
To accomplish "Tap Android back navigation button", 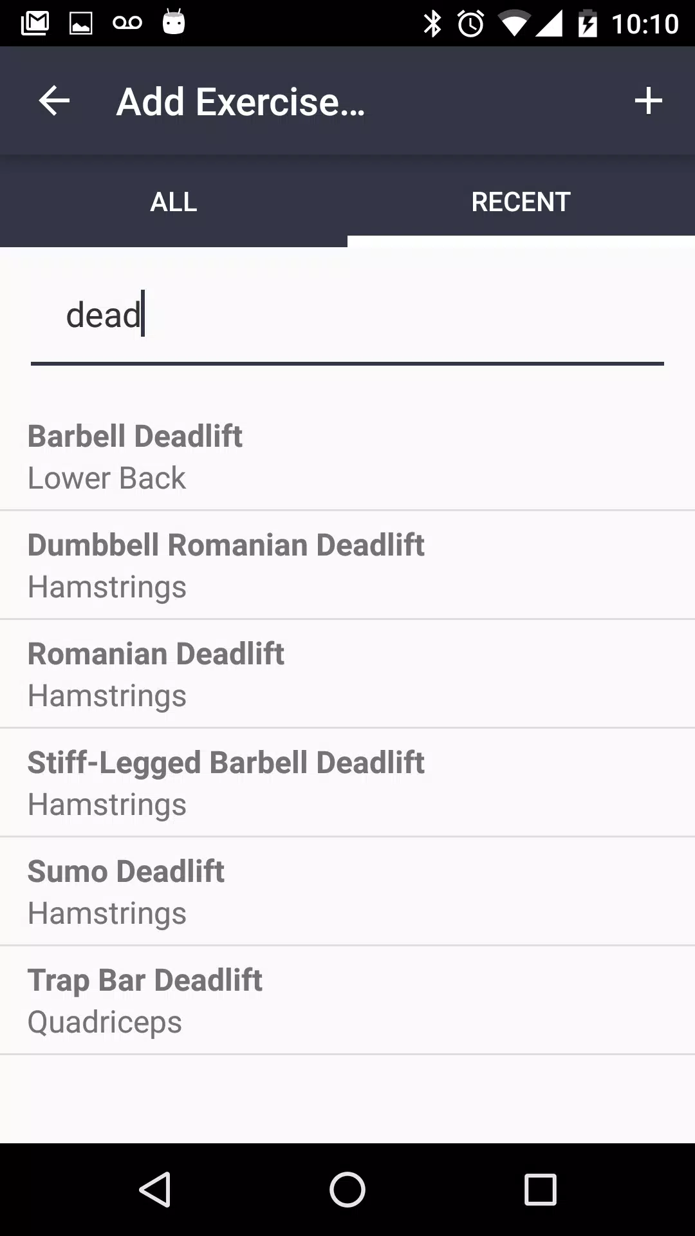I will click(155, 1189).
